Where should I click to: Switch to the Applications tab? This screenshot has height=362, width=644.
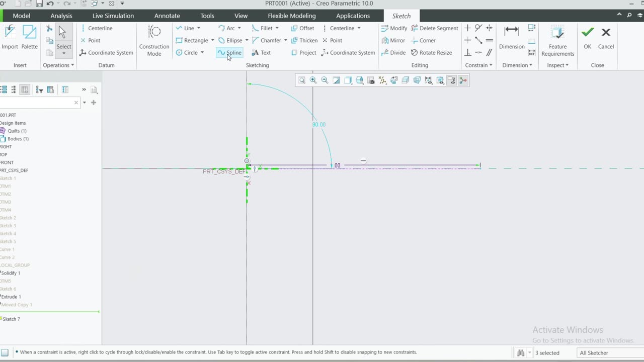pyautogui.click(x=353, y=16)
